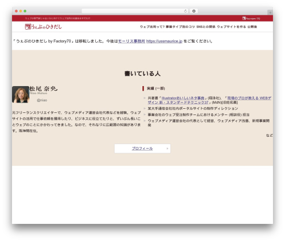
Task: Open the IllustratorおいしいネタWN事典 book link
Action: click(x=183, y=98)
